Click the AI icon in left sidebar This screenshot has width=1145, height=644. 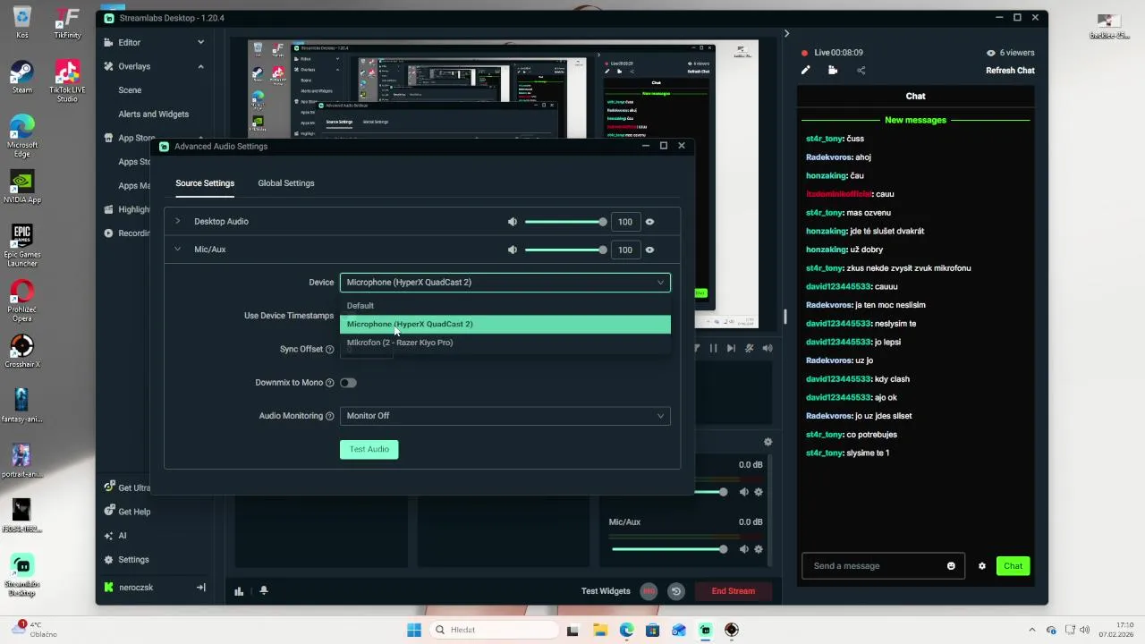(x=108, y=536)
